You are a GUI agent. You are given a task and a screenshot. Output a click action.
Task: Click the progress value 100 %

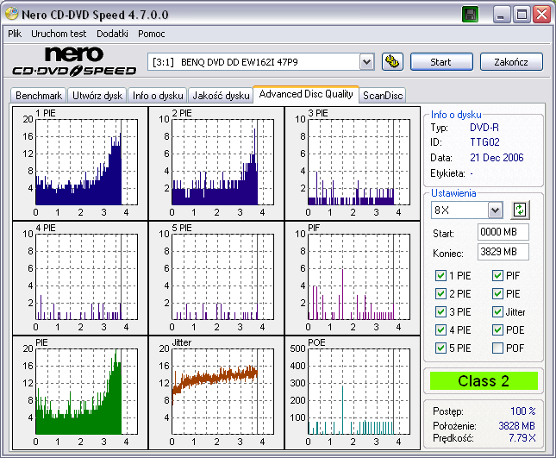pos(523,411)
